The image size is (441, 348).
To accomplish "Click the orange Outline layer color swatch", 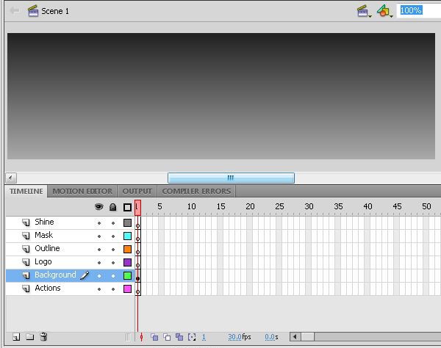I will click(x=127, y=249).
